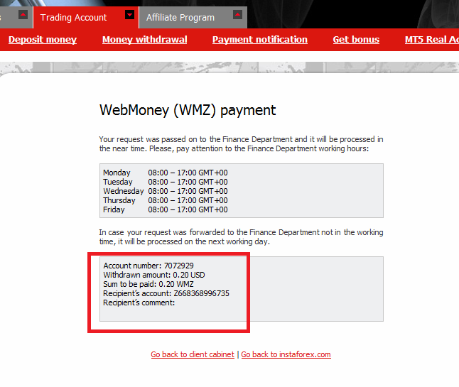Screen dimensions: 459x387
Task: Expand the Affiliate Program tab arrow
Action: coord(238,14)
